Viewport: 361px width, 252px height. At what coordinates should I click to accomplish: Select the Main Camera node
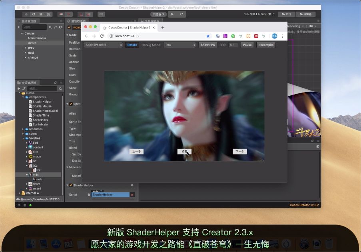coord(37,38)
